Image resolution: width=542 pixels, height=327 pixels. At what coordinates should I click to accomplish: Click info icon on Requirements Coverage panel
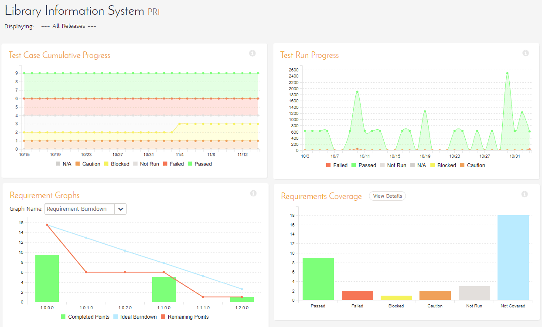pyautogui.click(x=525, y=194)
